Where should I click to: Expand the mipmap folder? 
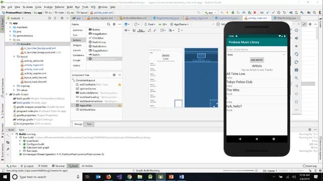click(14, 86)
